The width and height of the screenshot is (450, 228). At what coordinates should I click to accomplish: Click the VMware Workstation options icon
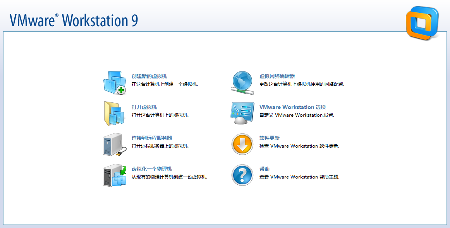click(x=242, y=114)
